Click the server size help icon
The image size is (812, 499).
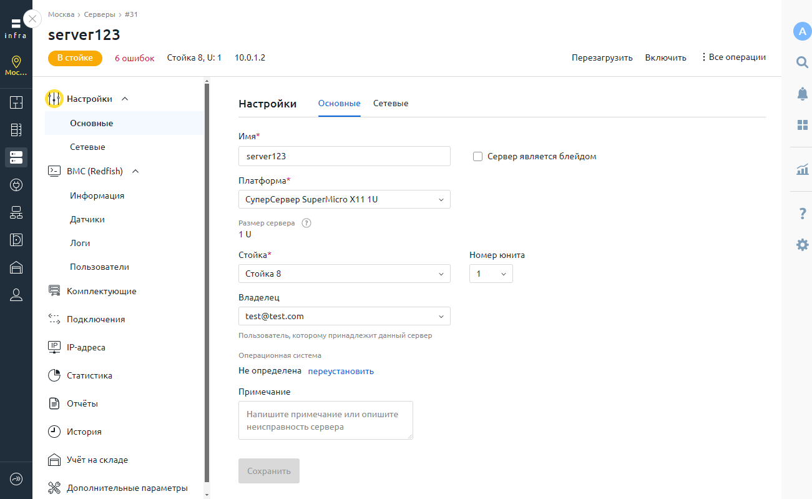(306, 223)
